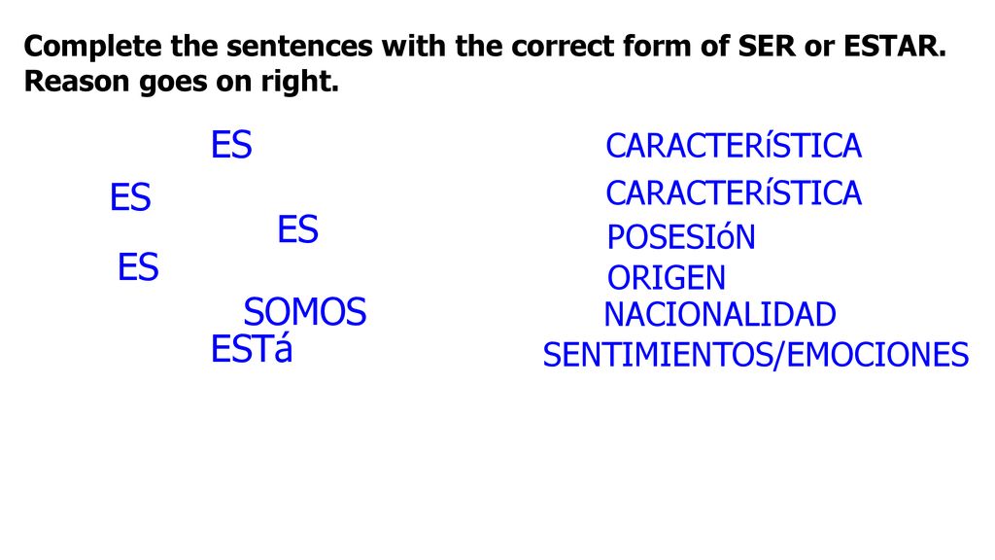Select the topmost CARACTERíSTICA reason

(x=734, y=146)
